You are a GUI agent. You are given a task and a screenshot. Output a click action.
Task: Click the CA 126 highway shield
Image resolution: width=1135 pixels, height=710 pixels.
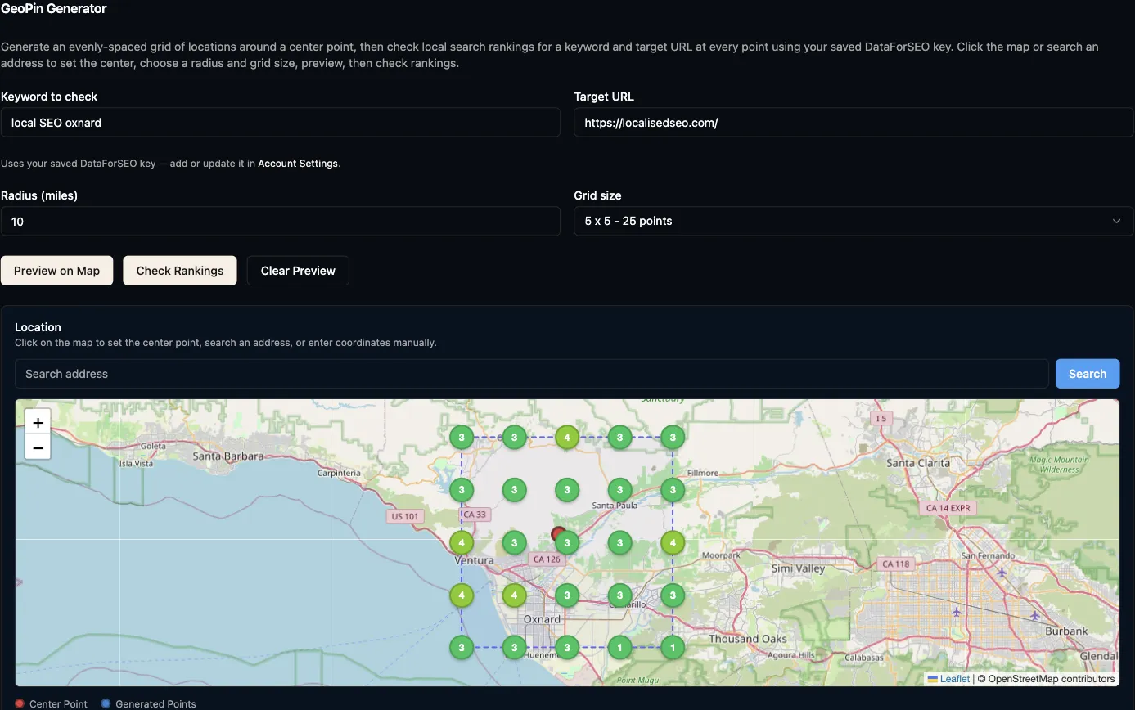pyautogui.click(x=546, y=559)
